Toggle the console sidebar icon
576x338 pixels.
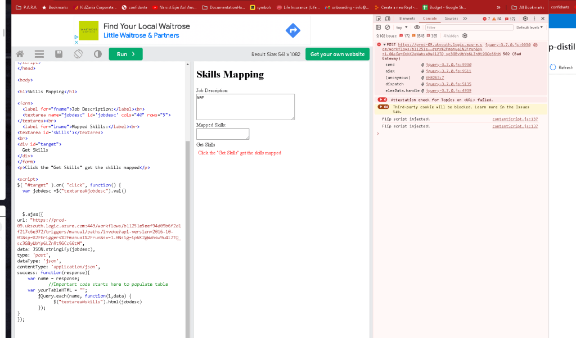click(379, 28)
